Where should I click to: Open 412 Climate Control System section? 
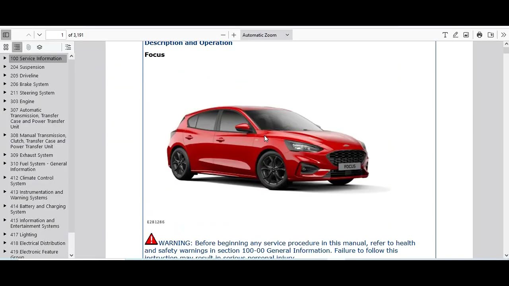[x=32, y=181]
